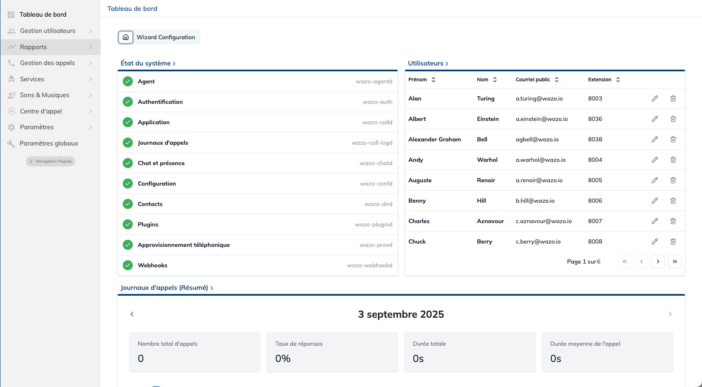Click the green check icon for Agent
Screen dimensions: 702x387
click(x=128, y=81)
